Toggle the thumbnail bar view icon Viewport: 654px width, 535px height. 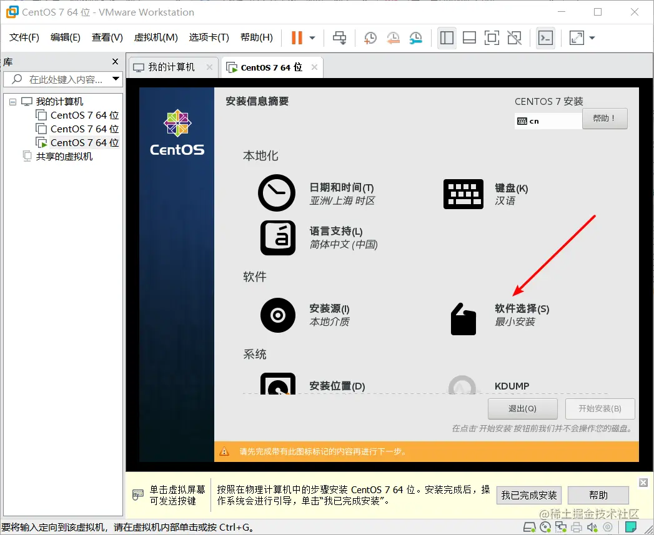pyautogui.click(x=469, y=38)
